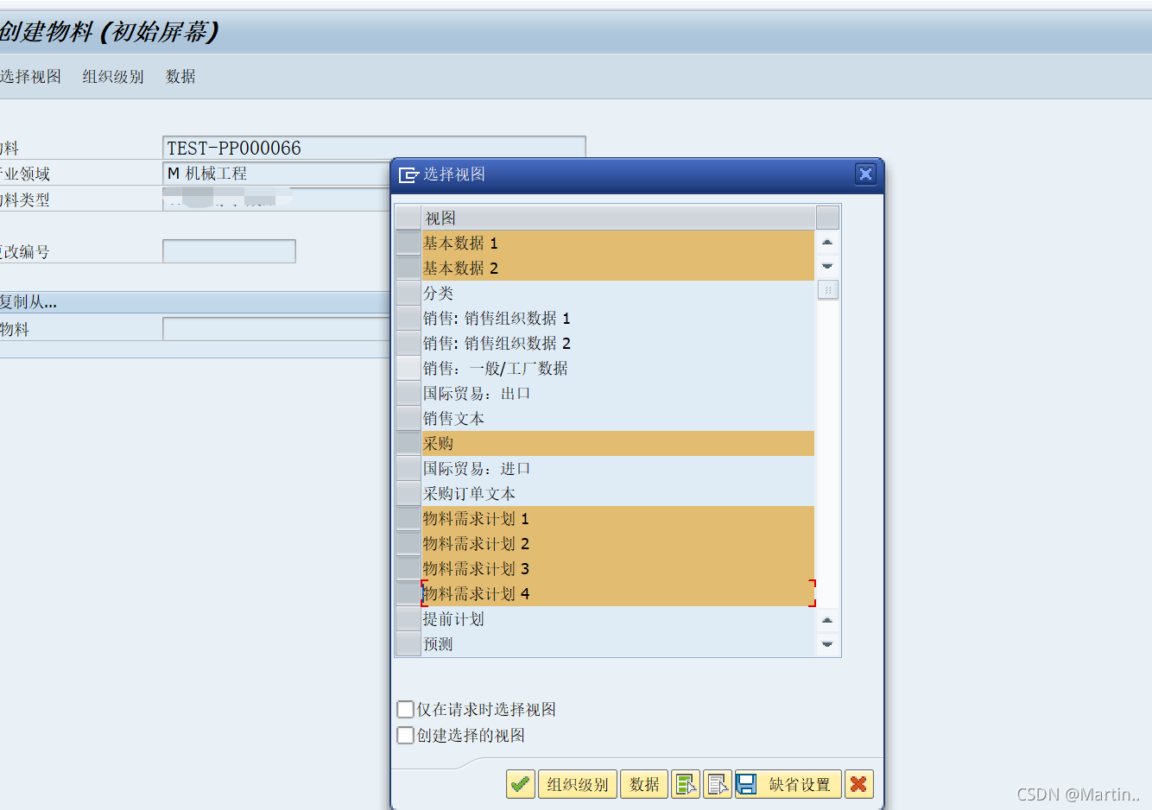Click the select-all views icon

pos(686,784)
